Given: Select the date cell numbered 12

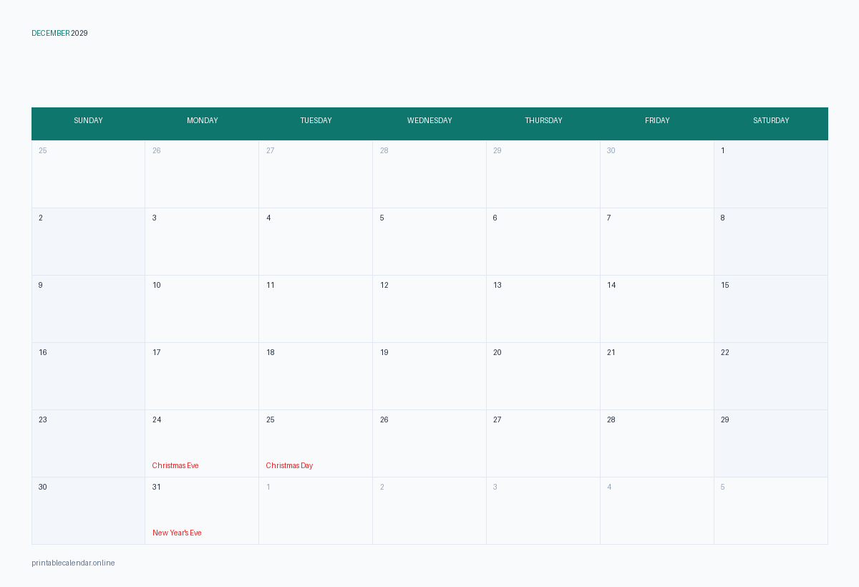Looking at the screenshot, I should pyautogui.click(x=429, y=309).
